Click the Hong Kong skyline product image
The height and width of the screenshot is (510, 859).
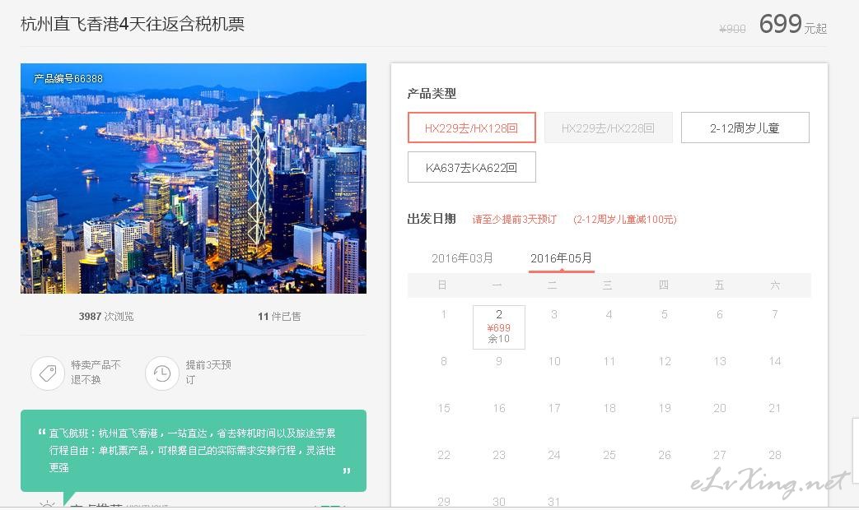pos(194,178)
